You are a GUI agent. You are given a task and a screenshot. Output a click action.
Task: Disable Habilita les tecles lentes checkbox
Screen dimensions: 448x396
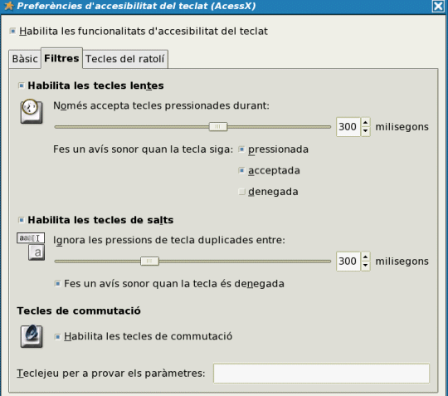pyautogui.click(x=21, y=86)
